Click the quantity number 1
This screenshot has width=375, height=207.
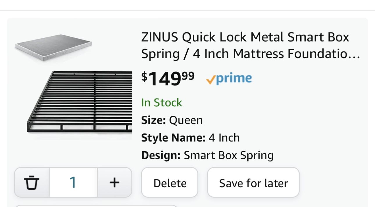click(x=73, y=183)
